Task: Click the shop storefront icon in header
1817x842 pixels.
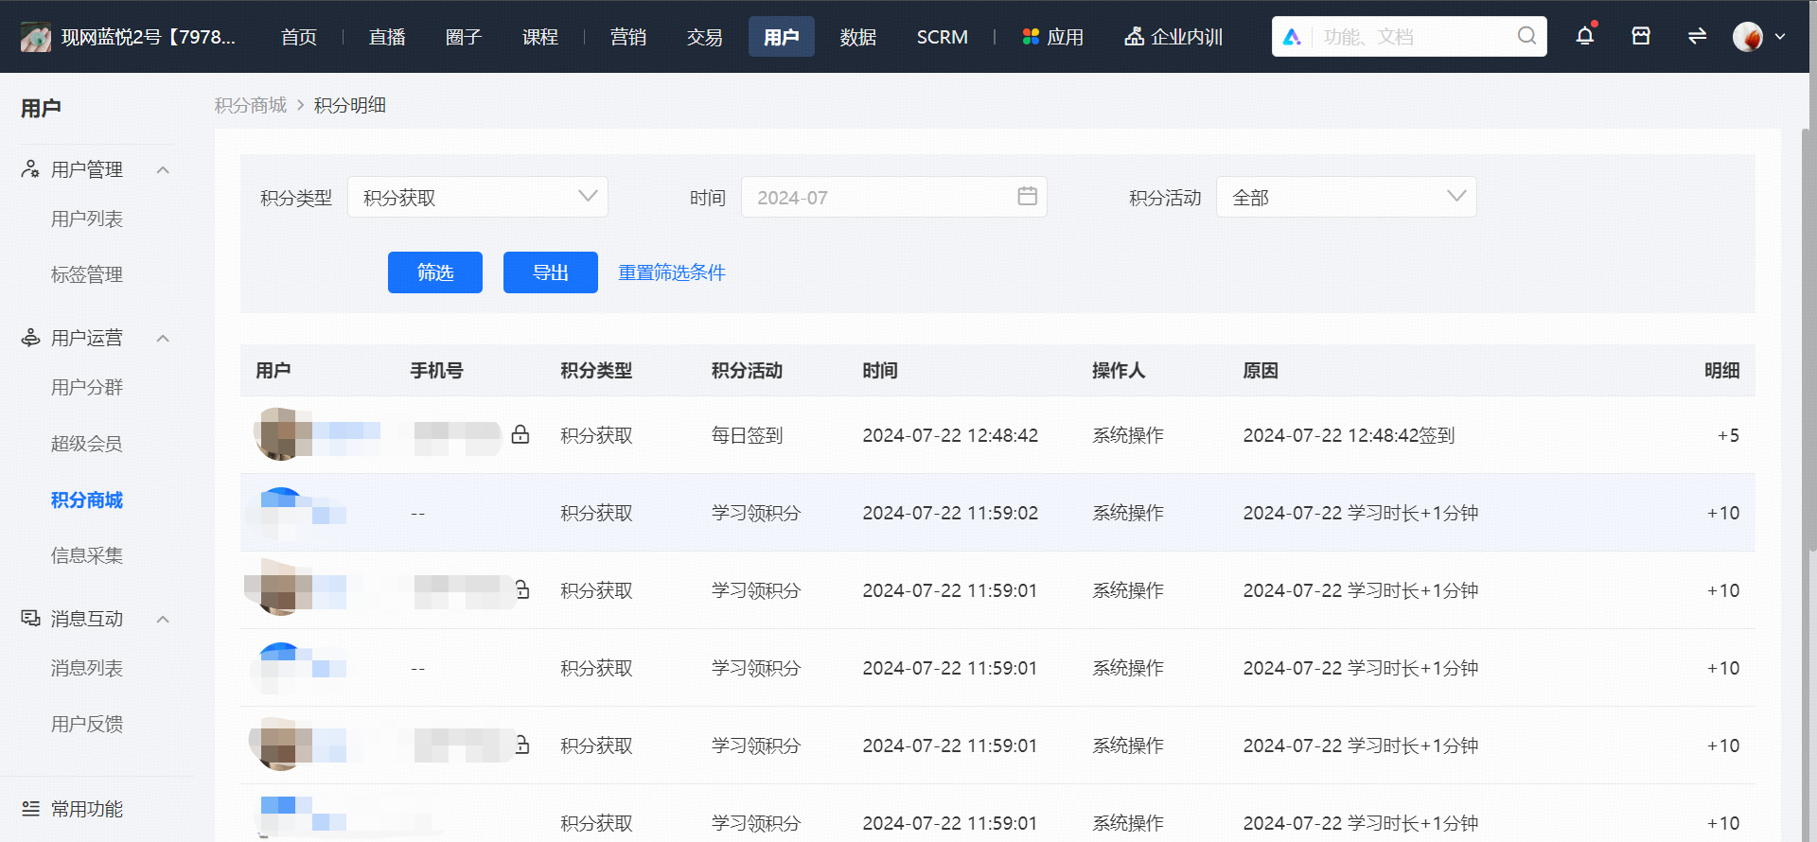Action: tap(1641, 36)
